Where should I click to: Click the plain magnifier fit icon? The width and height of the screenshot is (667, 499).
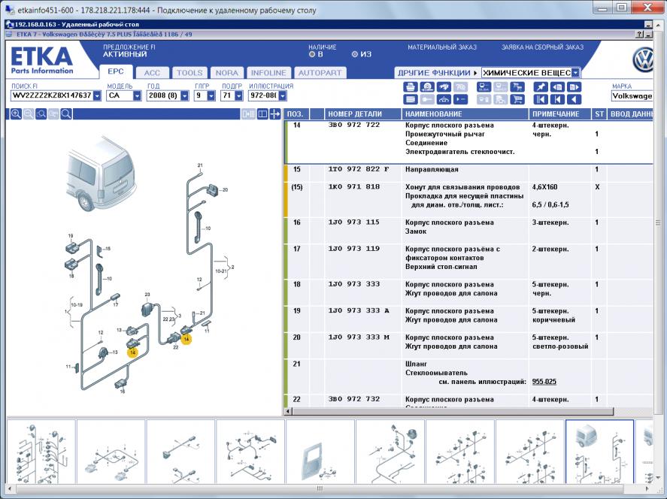pos(66,114)
